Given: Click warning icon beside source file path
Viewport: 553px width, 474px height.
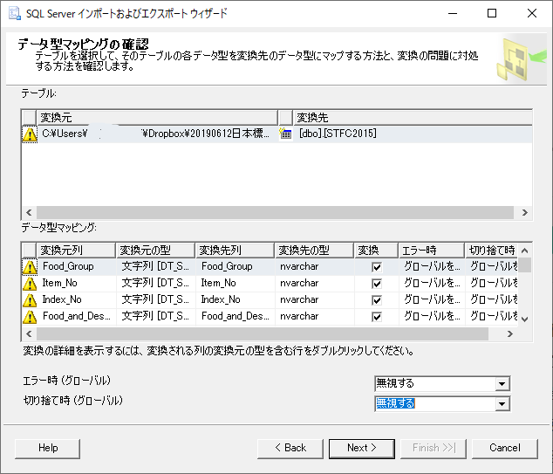Looking at the screenshot, I should 30,134.
